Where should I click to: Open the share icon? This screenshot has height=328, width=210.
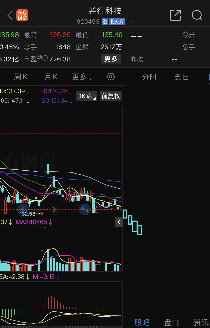tap(175, 15)
